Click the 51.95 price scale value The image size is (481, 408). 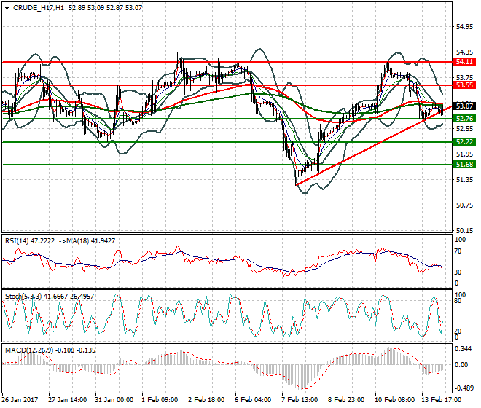[x=464, y=154]
